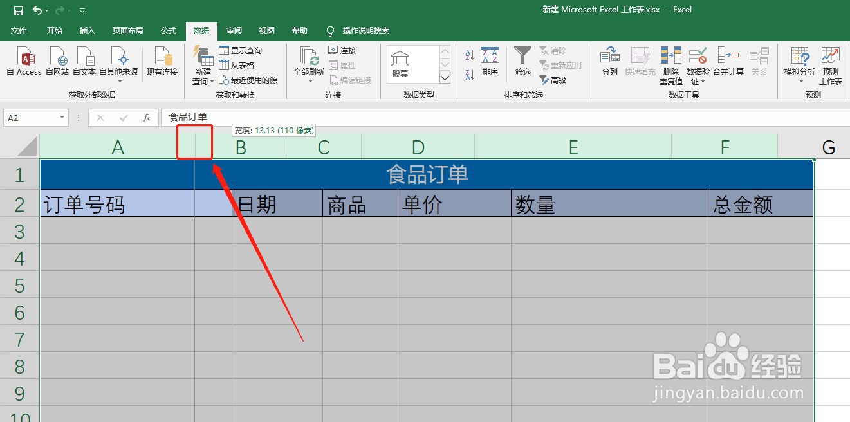Expand the Customize Quick Access Toolbar menu
This screenshot has height=422, width=850.
click(81, 10)
